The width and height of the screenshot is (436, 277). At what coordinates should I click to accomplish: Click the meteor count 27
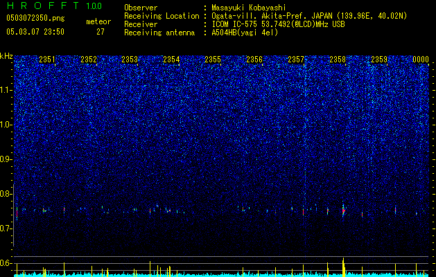(x=101, y=32)
